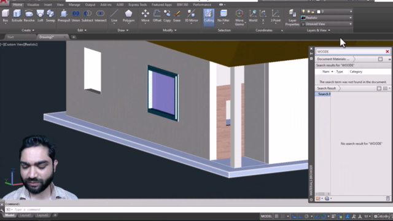Image resolution: width=393 pixels, height=221 pixels.
Task: Expand the Layers & View panel
Action: pos(319,30)
